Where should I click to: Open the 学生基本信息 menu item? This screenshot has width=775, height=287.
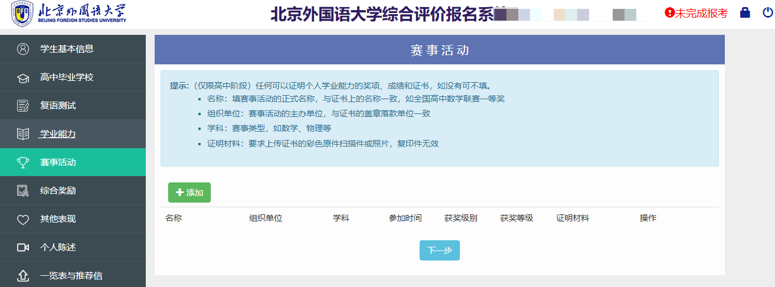tap(67, 49)
